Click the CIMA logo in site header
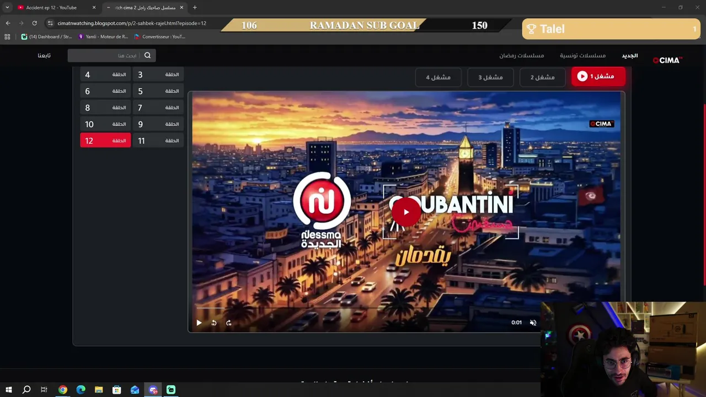The image size is (706, 397). pyautogui.click(x=667, y=60)
